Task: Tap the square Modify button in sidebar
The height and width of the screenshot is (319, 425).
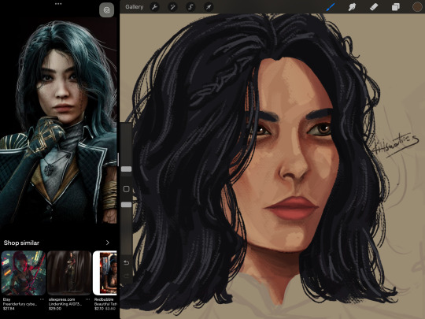Action: 126,189
